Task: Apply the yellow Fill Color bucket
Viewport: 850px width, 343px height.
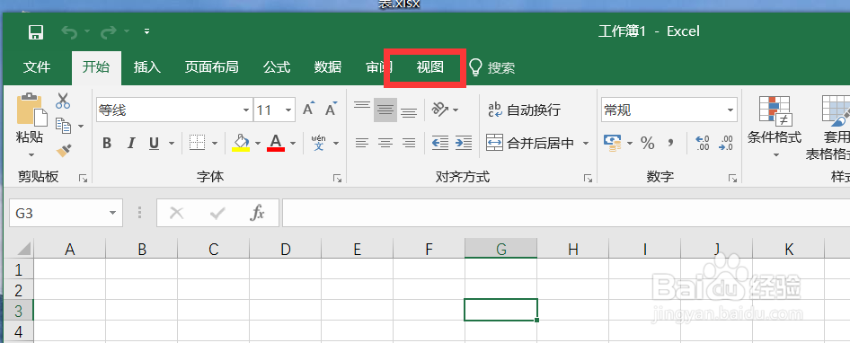Action: pyautogui.click(x=241, y=143)
